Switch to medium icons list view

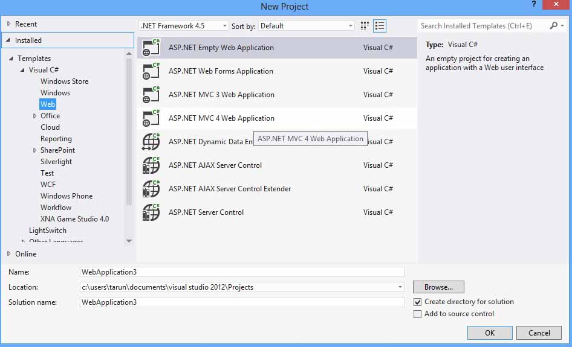pyautogui.click(x=380, y=26)
